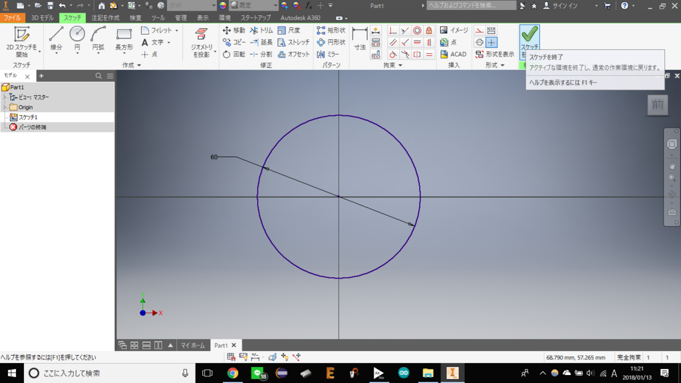The image size is (681, 383).
Task: Switch to the 注記を作成 ribbon tab
Action: pos(105,18)
